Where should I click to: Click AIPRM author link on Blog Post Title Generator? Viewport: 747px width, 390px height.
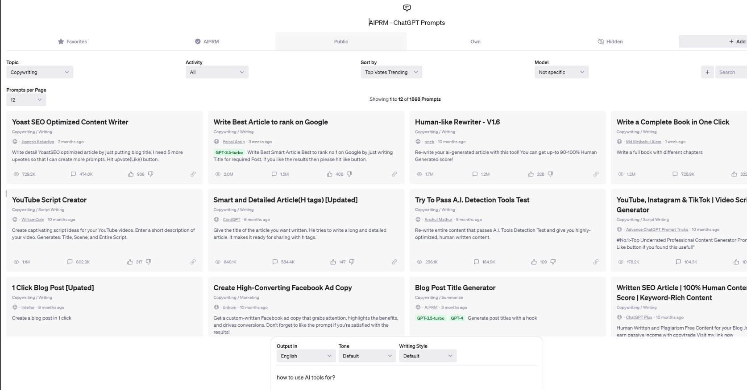(431, 308)
